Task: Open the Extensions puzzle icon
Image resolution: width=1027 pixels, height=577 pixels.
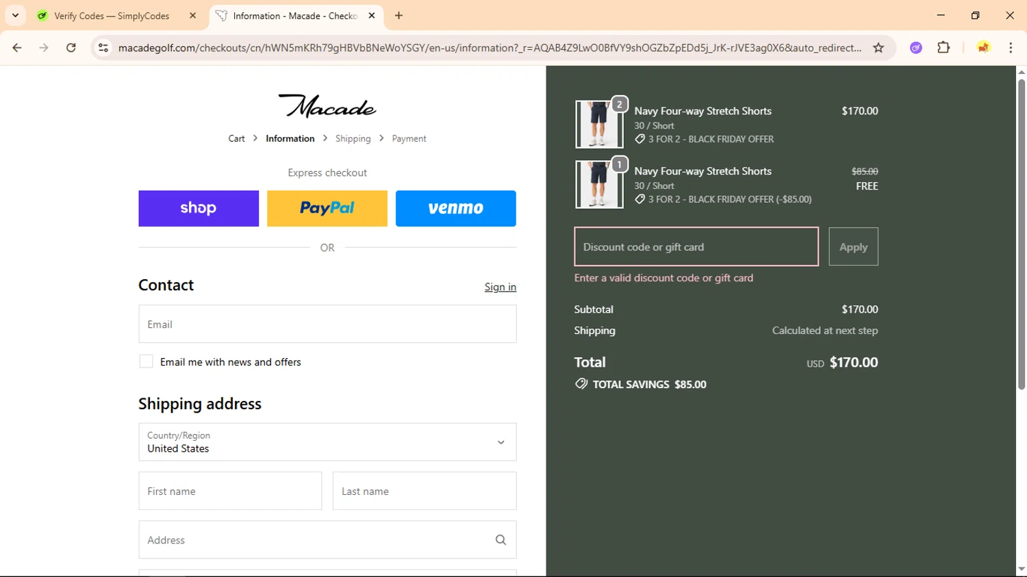Action: [x=943, y=48]
